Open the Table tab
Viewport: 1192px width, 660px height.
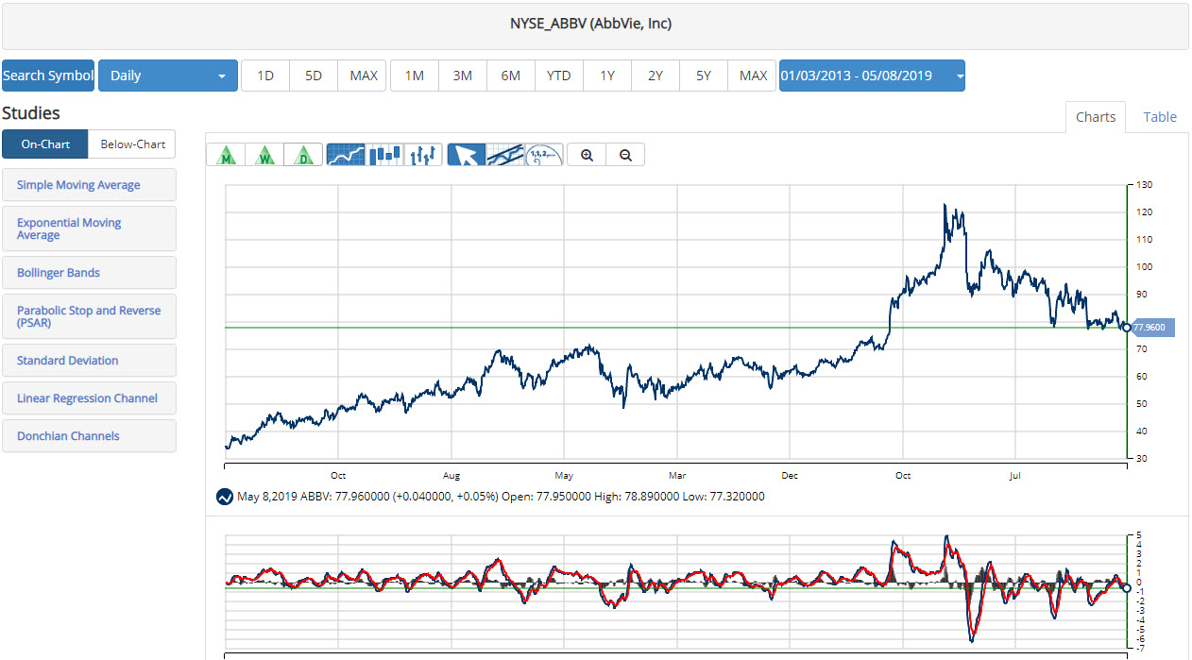point(1160,117)
